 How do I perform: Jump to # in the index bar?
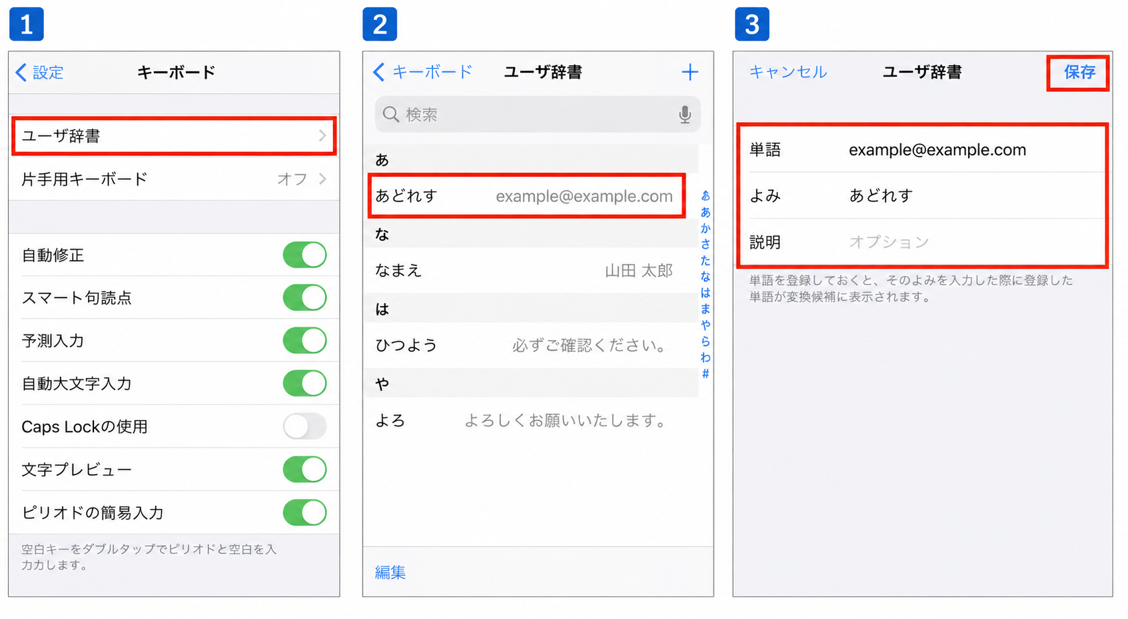[x=706, y=374]
